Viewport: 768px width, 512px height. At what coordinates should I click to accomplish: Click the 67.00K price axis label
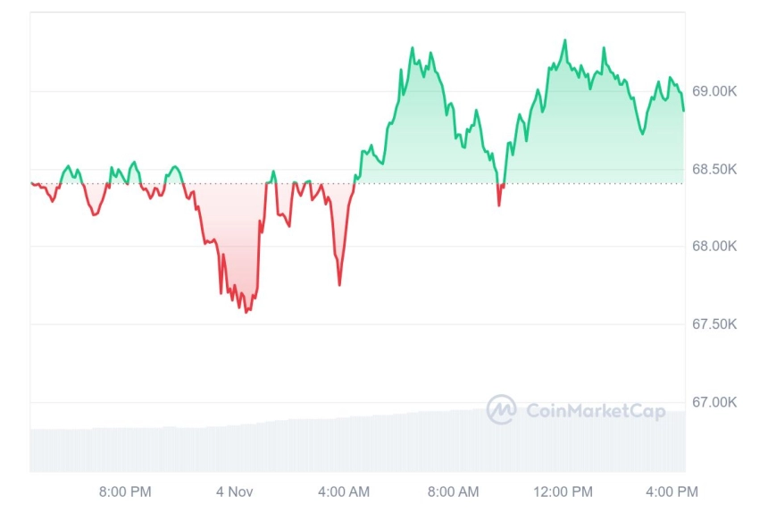714,402
